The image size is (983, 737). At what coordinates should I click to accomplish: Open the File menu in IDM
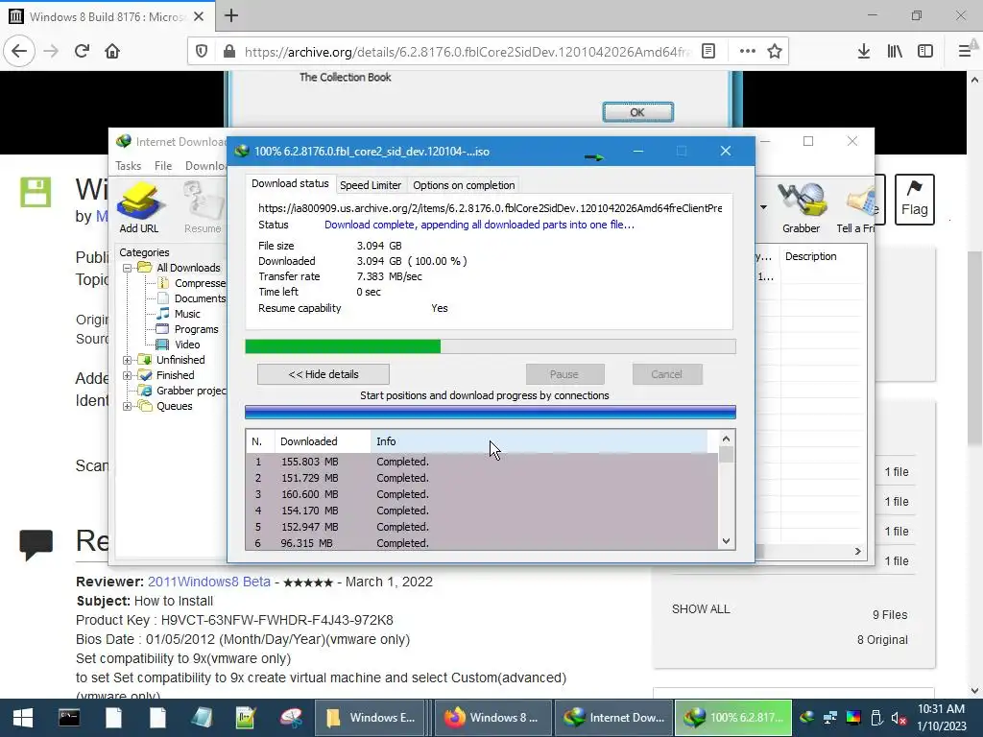pos(163,165)
